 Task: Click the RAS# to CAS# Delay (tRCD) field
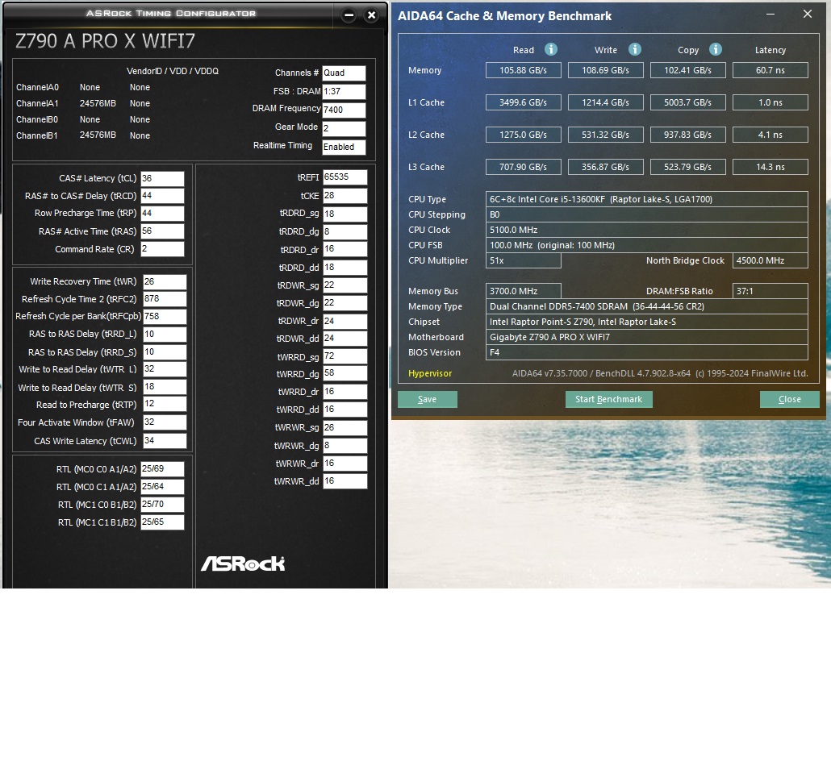(x=162, y=196)
